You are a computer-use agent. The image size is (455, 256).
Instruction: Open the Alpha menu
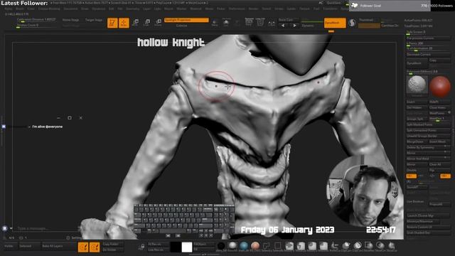point(9,9)
